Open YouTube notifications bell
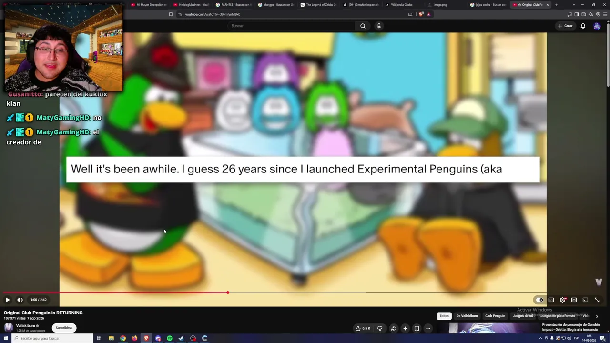The width and height of the screenshot is (610, 343). [583, 26]
